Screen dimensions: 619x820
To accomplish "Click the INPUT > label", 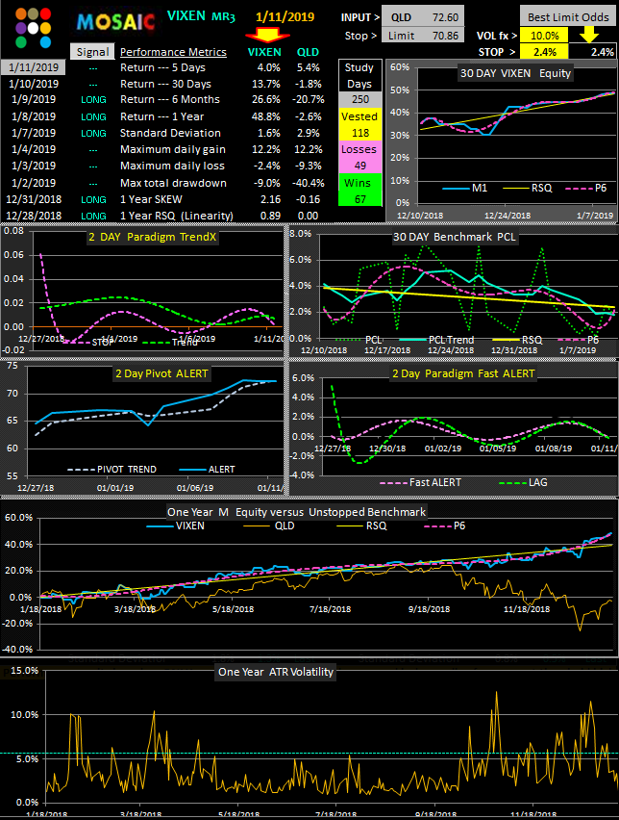I will coord(360,17).
